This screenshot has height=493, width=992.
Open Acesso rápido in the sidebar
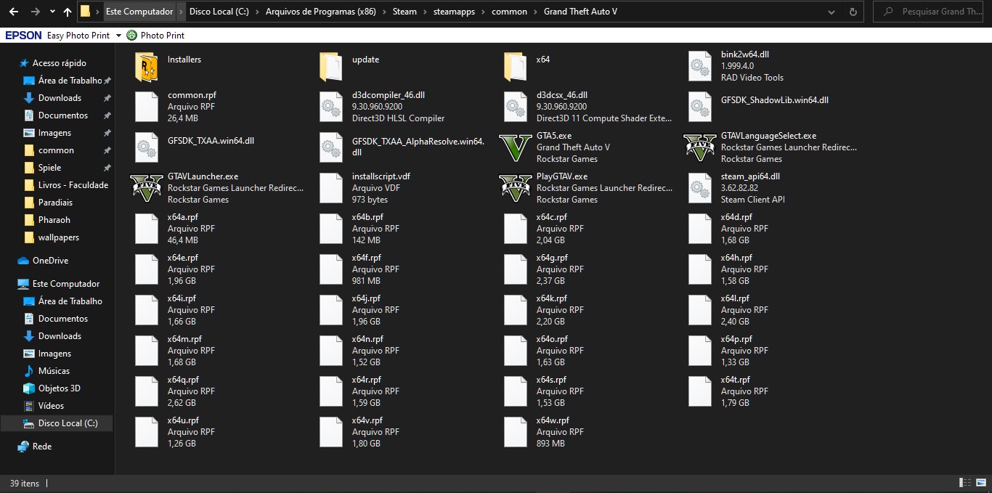[x=59, y=63]
